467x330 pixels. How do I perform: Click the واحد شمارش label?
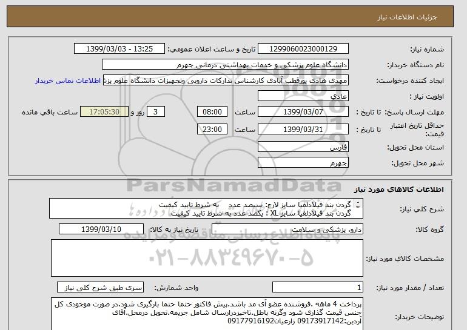click(x=176, y=288)
